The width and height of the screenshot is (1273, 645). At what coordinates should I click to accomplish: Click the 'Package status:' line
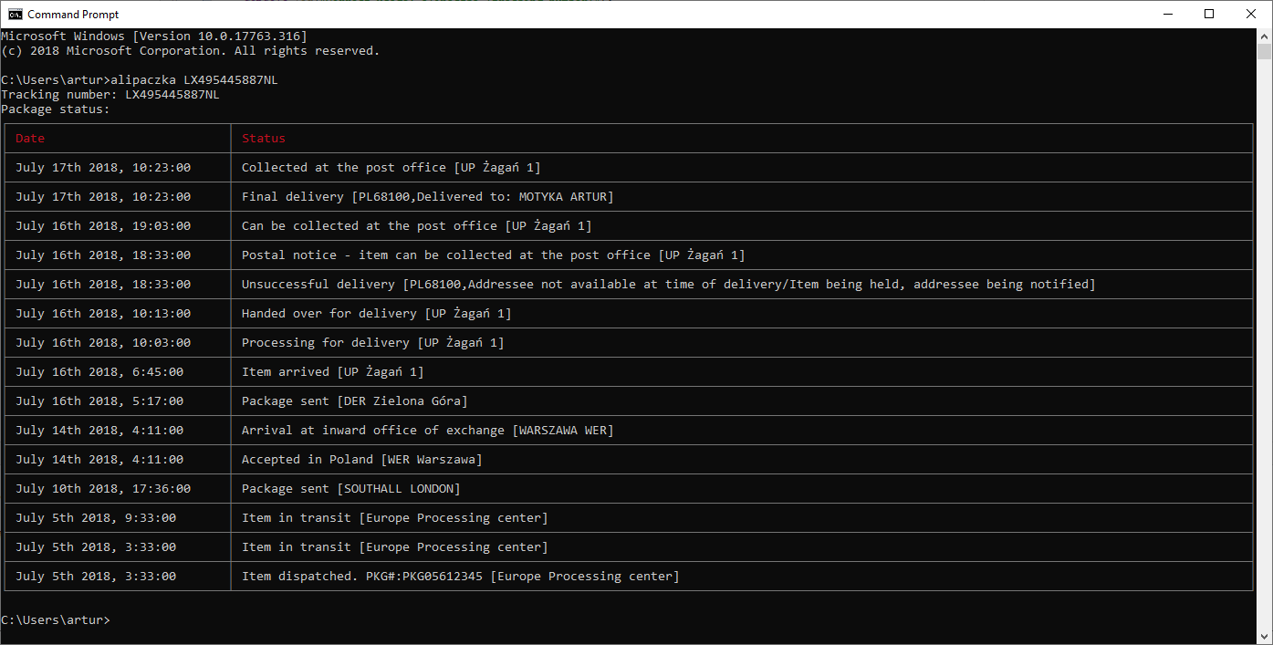pos(56,109)
